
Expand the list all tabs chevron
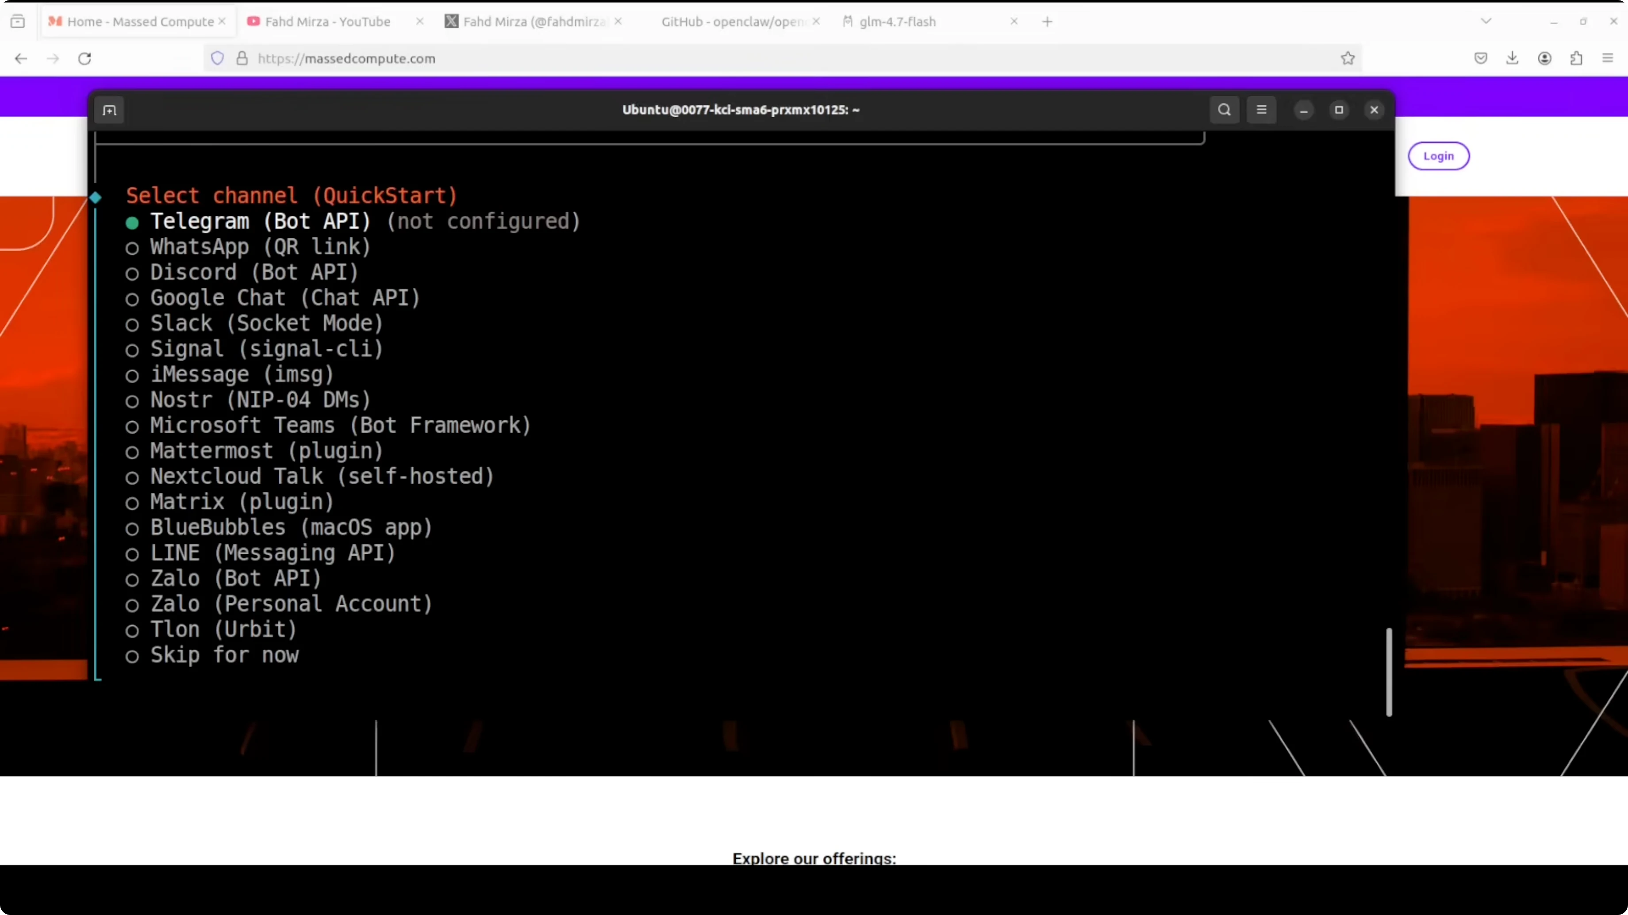pyautogui.click(x=1486, y=22)
